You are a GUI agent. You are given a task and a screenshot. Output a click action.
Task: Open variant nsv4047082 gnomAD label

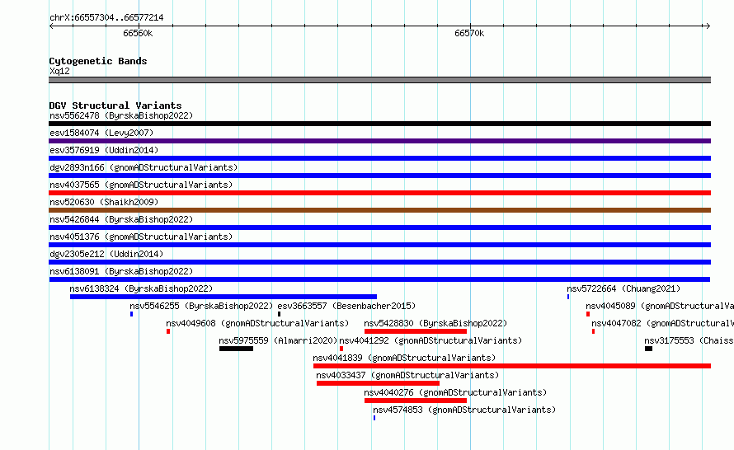click(x=662, y=323)
